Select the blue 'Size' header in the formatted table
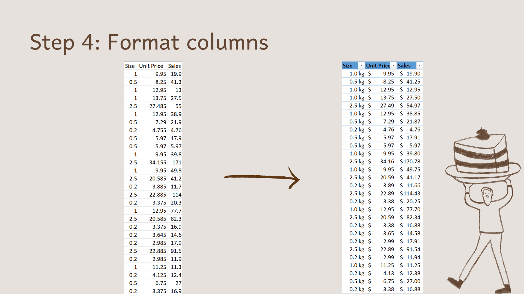 point(348,66)
